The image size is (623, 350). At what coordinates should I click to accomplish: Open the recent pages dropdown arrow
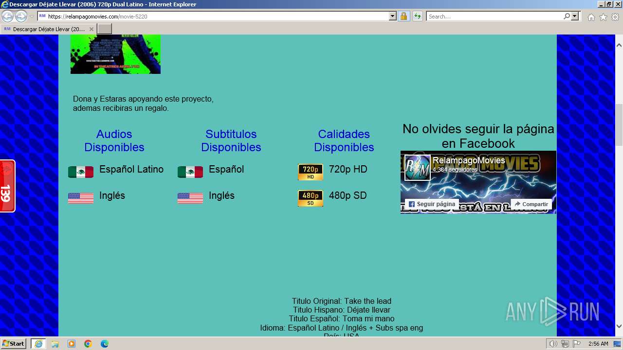tap(32, 17)
